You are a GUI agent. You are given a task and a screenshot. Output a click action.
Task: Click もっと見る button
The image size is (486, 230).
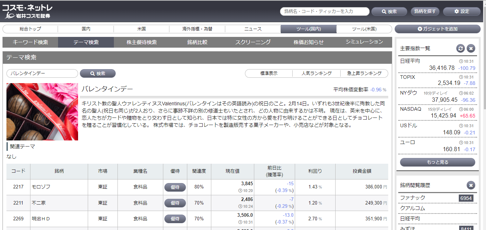click(x=438, y=162)
